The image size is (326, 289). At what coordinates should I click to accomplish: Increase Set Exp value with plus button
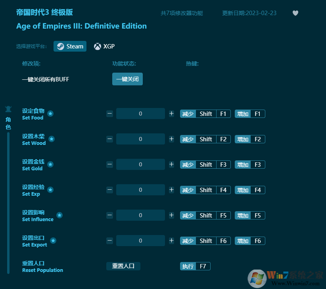pyautogui.click(x=171, y=190)
